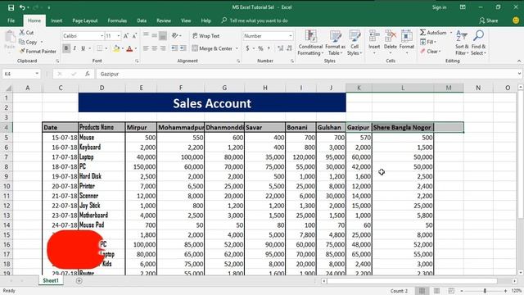Switch to the Insert tab
The height and width of the screenshot is (295, 524).
tap(56, 20)
